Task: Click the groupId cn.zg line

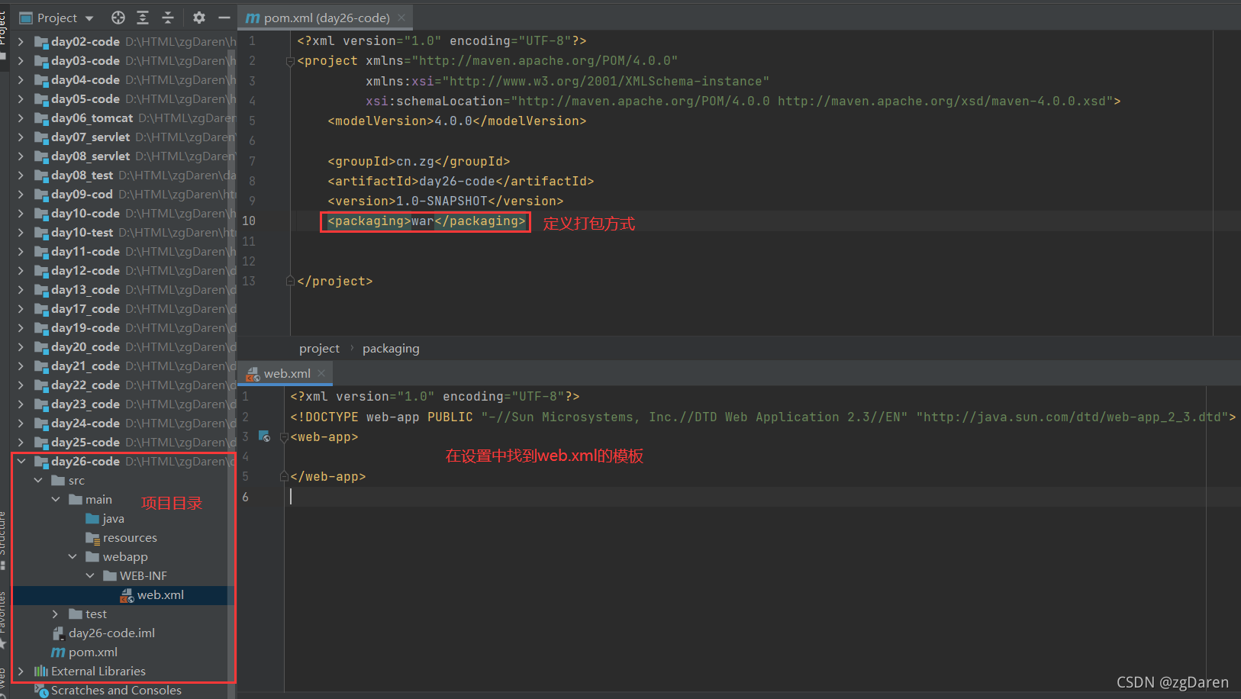Action: click(419, 161)
